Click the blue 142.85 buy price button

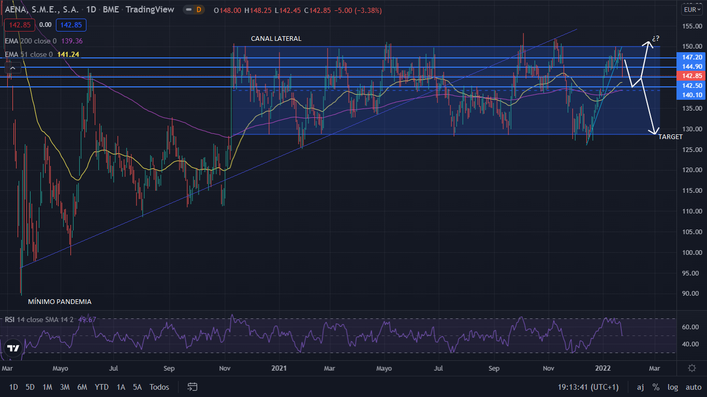[71, 24]
